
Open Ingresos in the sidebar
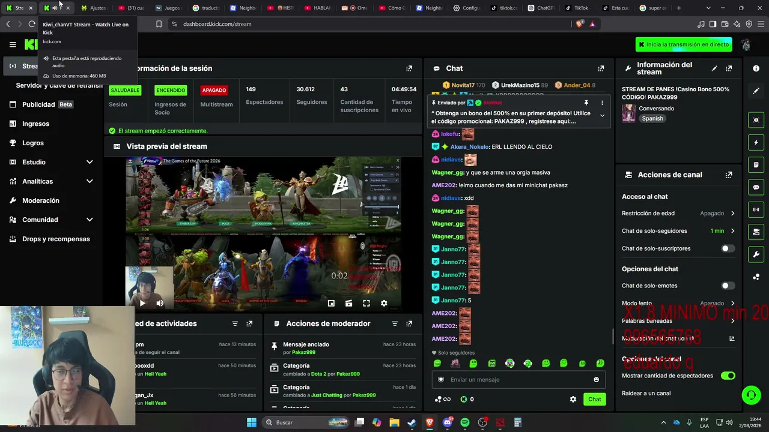[51, 124]
